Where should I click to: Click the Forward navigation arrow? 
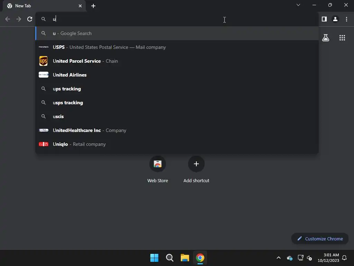click(x=19, y=19)
